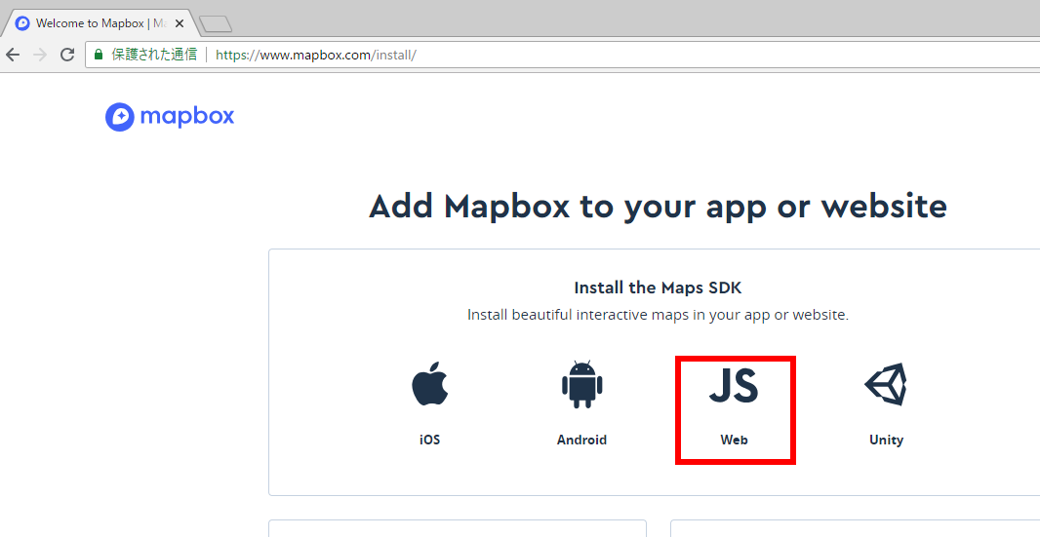Click the 'Install the Maps SDK' heading
The width and height of the screenshot is (1040, 537).
[658, 288]
